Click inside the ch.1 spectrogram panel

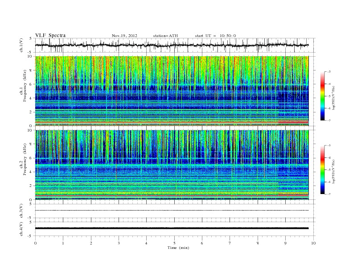[172, 91]
